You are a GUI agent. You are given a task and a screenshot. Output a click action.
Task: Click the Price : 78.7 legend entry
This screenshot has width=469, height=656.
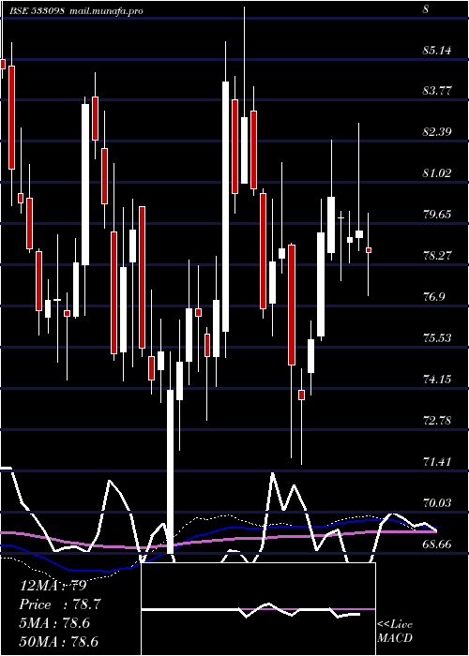[60, 604]
